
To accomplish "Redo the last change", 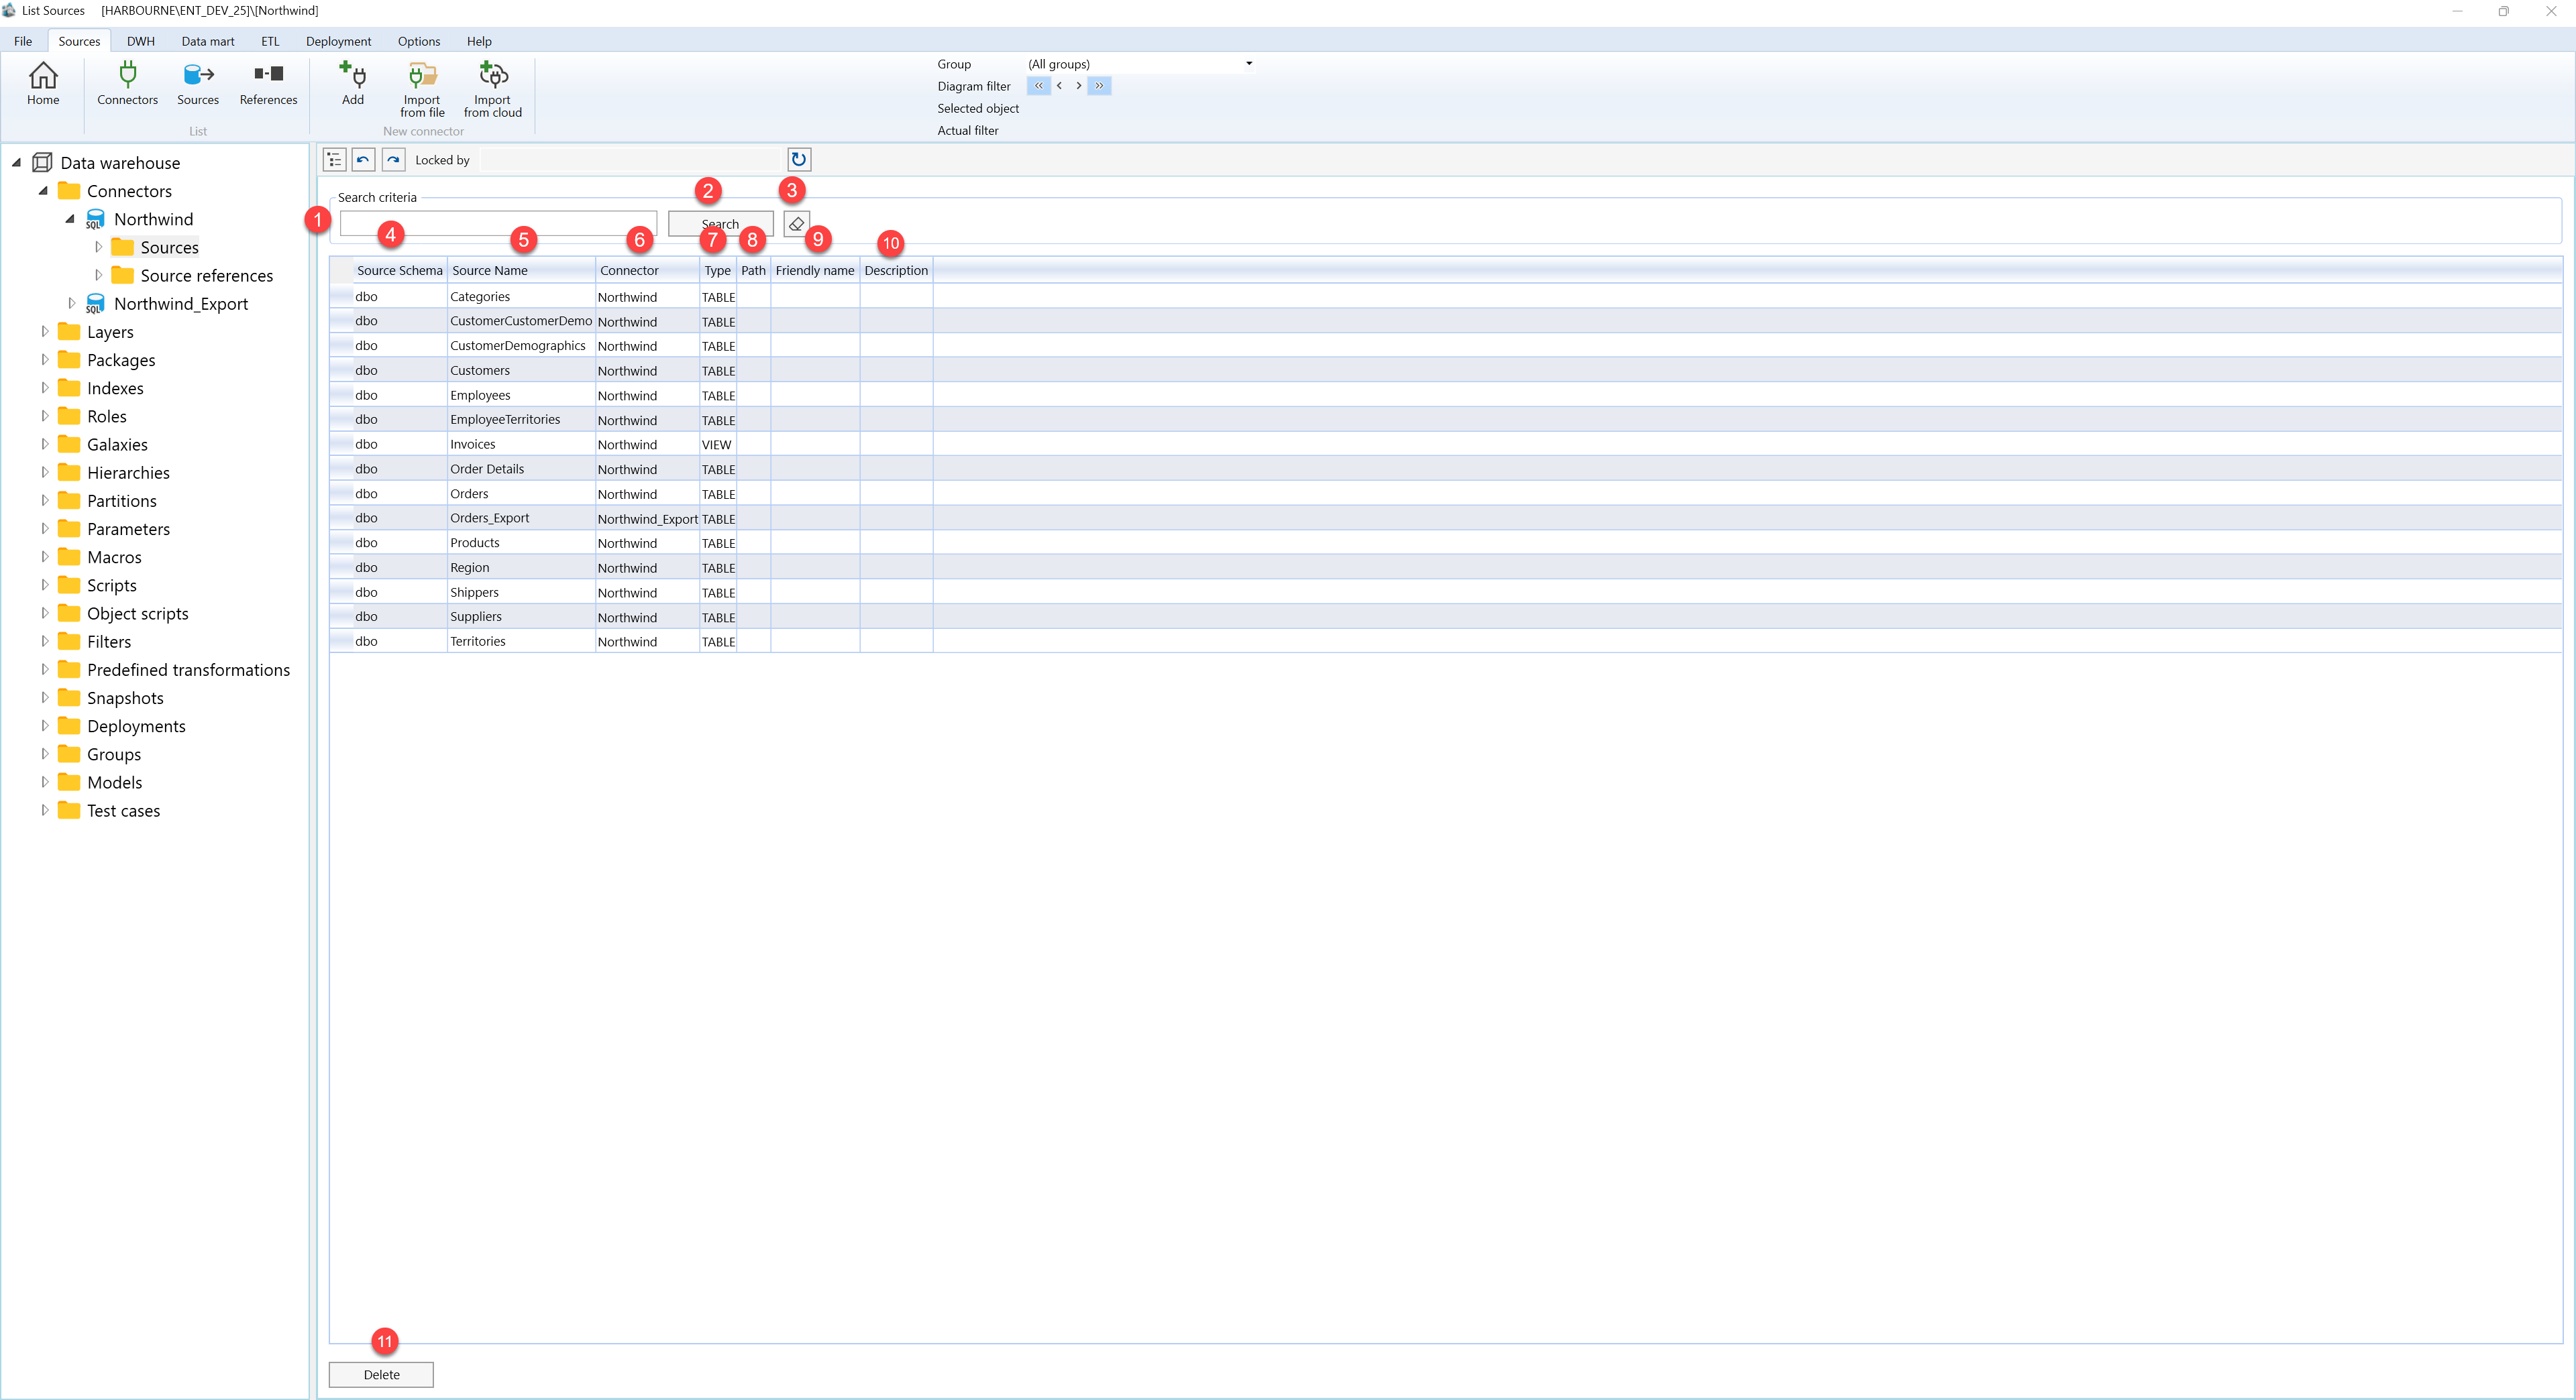I will click(393, 160).
